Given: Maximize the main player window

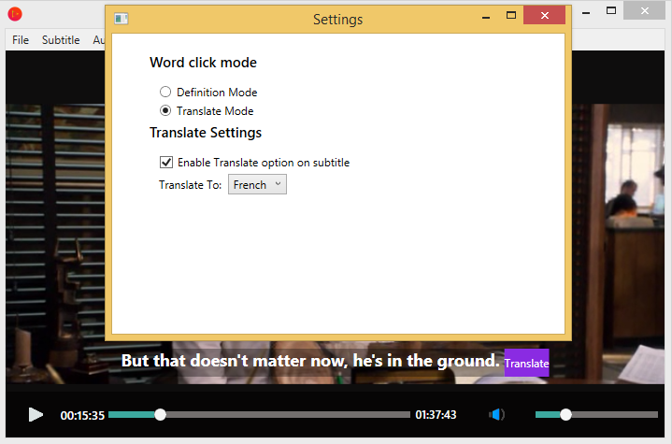Looking at the screenshot, I should (x=610, y=11).
